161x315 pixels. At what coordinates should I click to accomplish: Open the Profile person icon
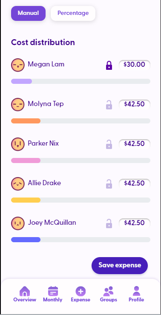[x=136, y=291]
